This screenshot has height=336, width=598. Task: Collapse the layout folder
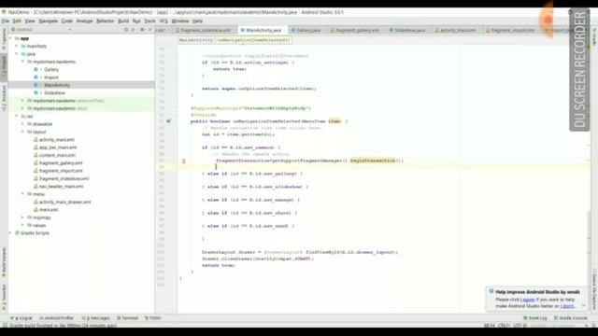pos(22,132)
